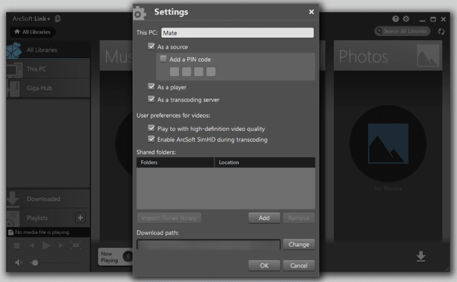Image resolution: width=457 pixels, height=282 pixels.
Task: Uncheck Play to with high-definition video quality
Action: click(151, 128)
